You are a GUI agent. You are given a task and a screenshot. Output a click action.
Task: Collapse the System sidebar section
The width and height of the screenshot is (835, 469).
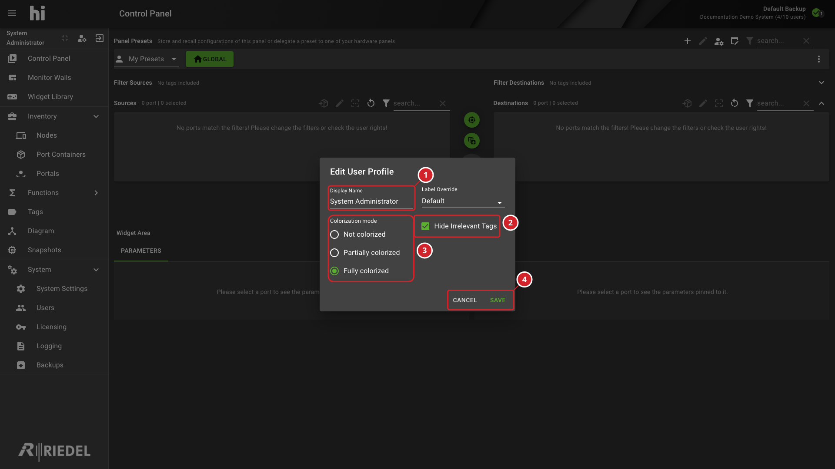(x=96, y=270)
